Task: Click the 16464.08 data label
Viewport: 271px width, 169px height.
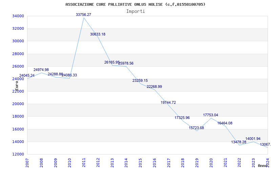Action: [225, 123]
